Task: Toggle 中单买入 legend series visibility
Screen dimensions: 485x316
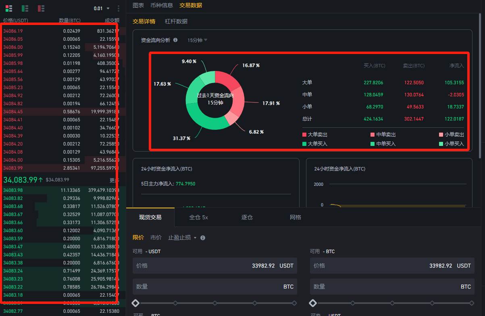Action: click(x=383, y=144)
